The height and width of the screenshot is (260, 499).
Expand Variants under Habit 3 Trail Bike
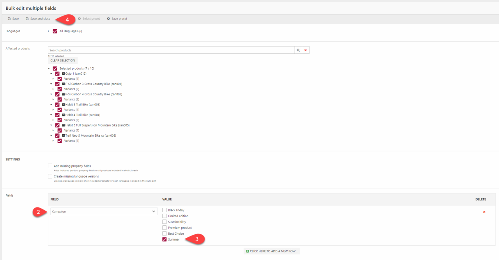(53, 110)
